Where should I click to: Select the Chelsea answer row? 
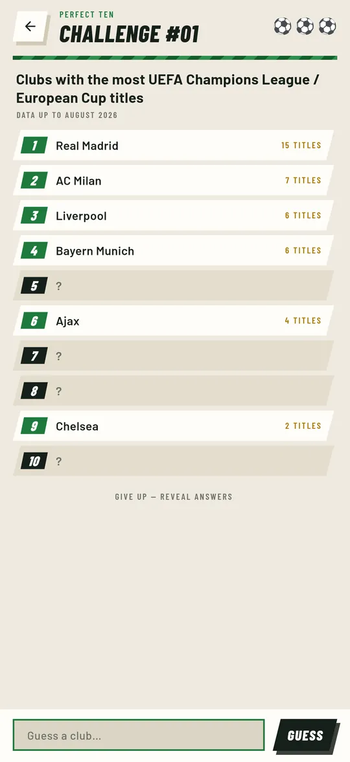[174, 425]
